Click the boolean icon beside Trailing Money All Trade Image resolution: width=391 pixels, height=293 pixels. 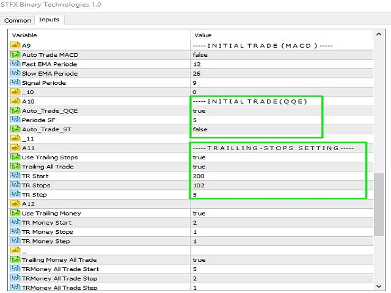point(15,259)
